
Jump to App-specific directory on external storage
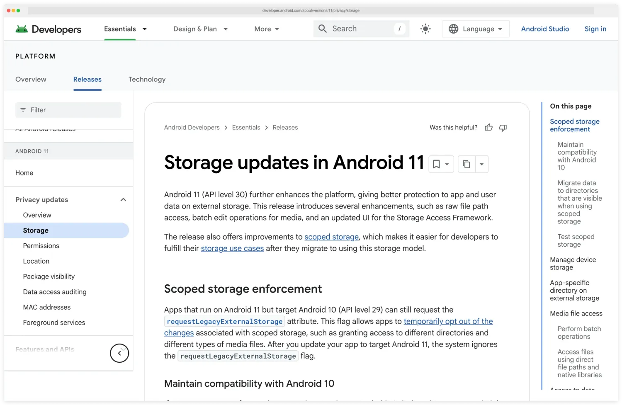click(x=575, y=291)
